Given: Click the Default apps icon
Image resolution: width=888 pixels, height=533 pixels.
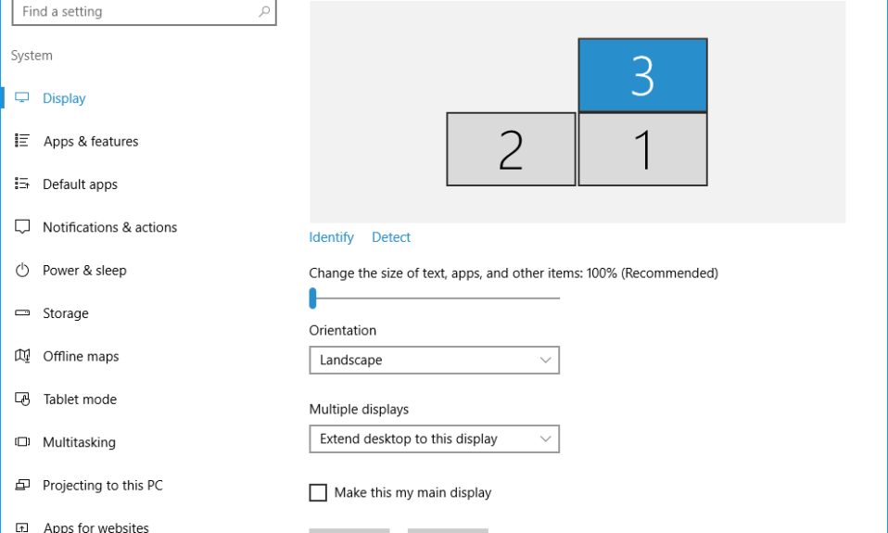Looking at the screenshot, I should [22, 184].
